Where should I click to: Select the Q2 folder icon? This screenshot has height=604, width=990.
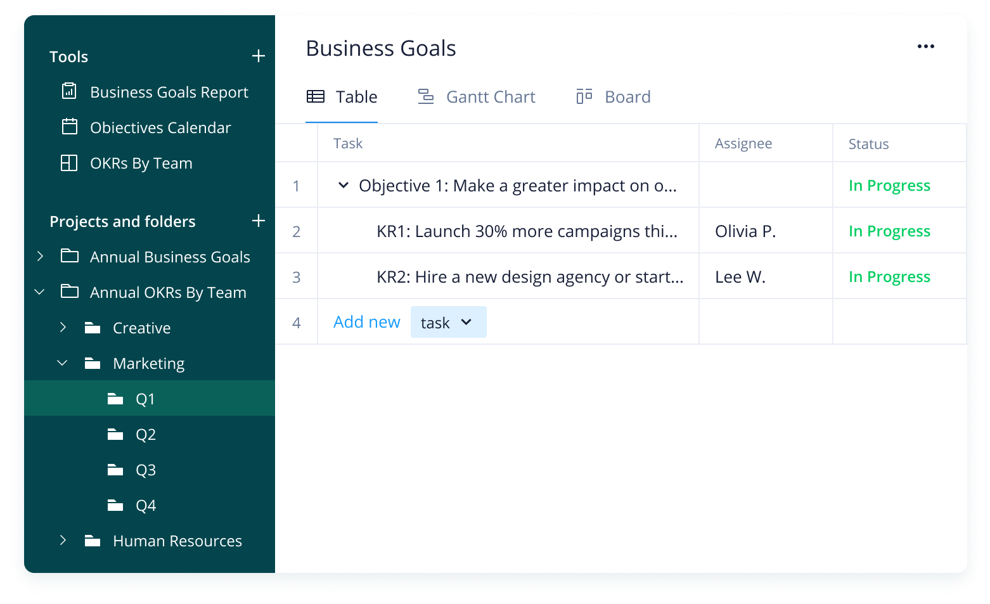pos(115,434)
